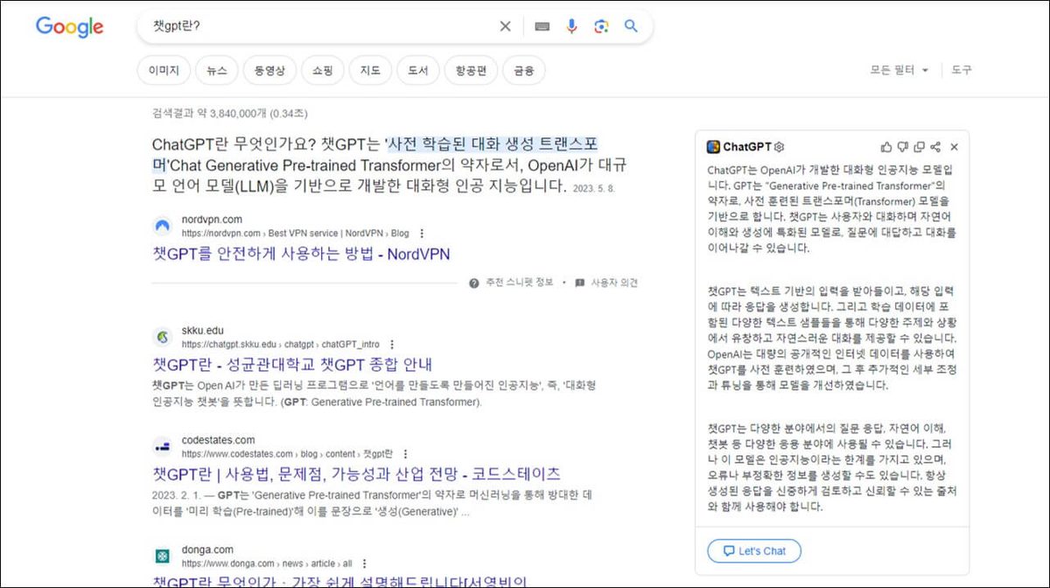The image size is (1050, 588).
Task: Open the 코드스테이츠 챗GPT란 result link
Action: 356,474
